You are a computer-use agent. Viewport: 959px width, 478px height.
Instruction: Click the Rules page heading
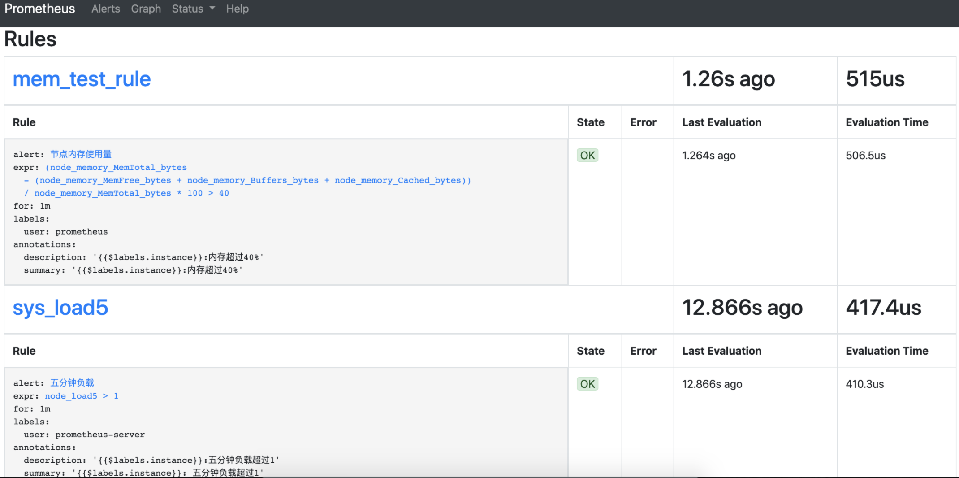30,39
